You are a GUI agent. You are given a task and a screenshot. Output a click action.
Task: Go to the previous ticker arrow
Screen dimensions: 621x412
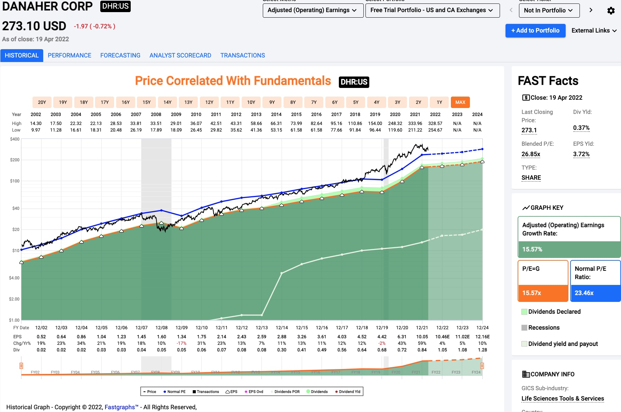tap(511, 10)
